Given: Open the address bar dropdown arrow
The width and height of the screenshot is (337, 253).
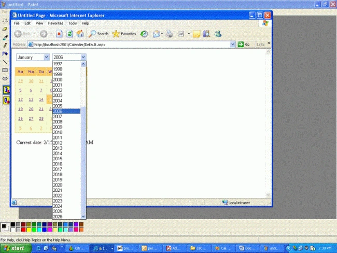Looking at the screenshot, I should [x=233, y=44].
